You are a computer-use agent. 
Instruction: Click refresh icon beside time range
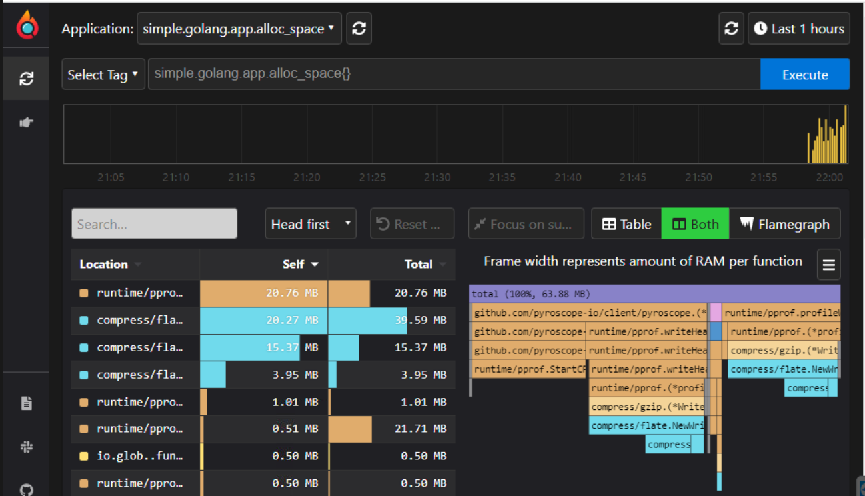731,29
